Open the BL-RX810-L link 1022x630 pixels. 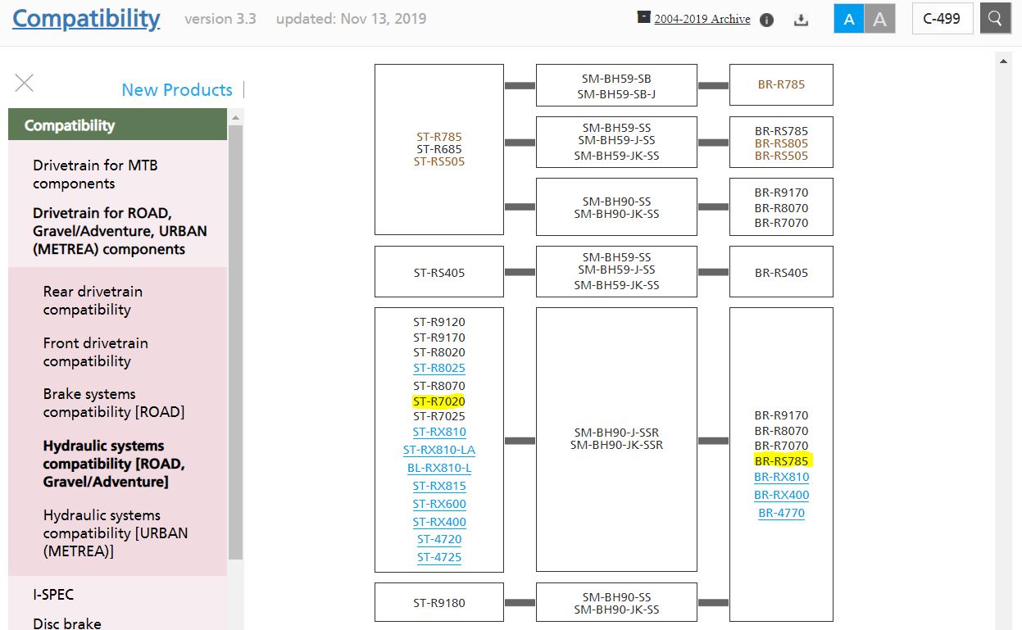439,468
